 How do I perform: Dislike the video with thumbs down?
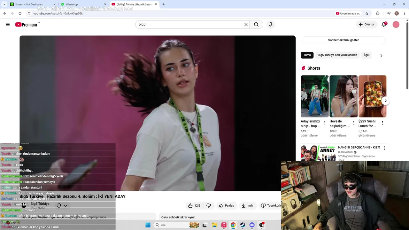point(209,205)
